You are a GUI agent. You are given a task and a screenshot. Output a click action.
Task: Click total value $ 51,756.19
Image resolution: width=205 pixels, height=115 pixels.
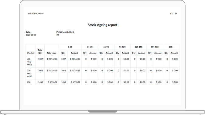tap(52, 71)
